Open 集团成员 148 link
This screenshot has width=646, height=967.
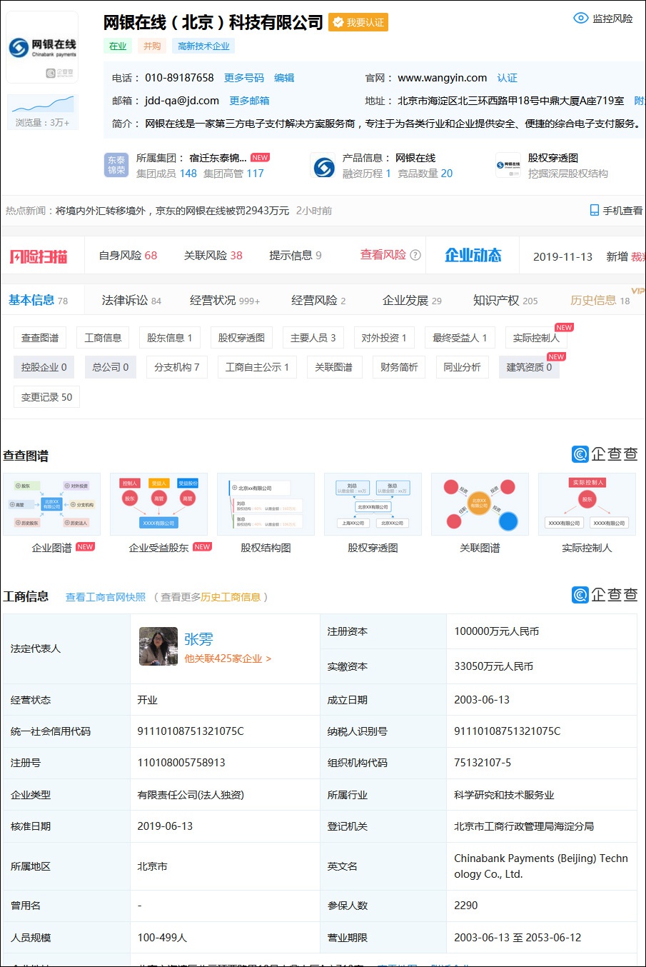click(166, 174)
